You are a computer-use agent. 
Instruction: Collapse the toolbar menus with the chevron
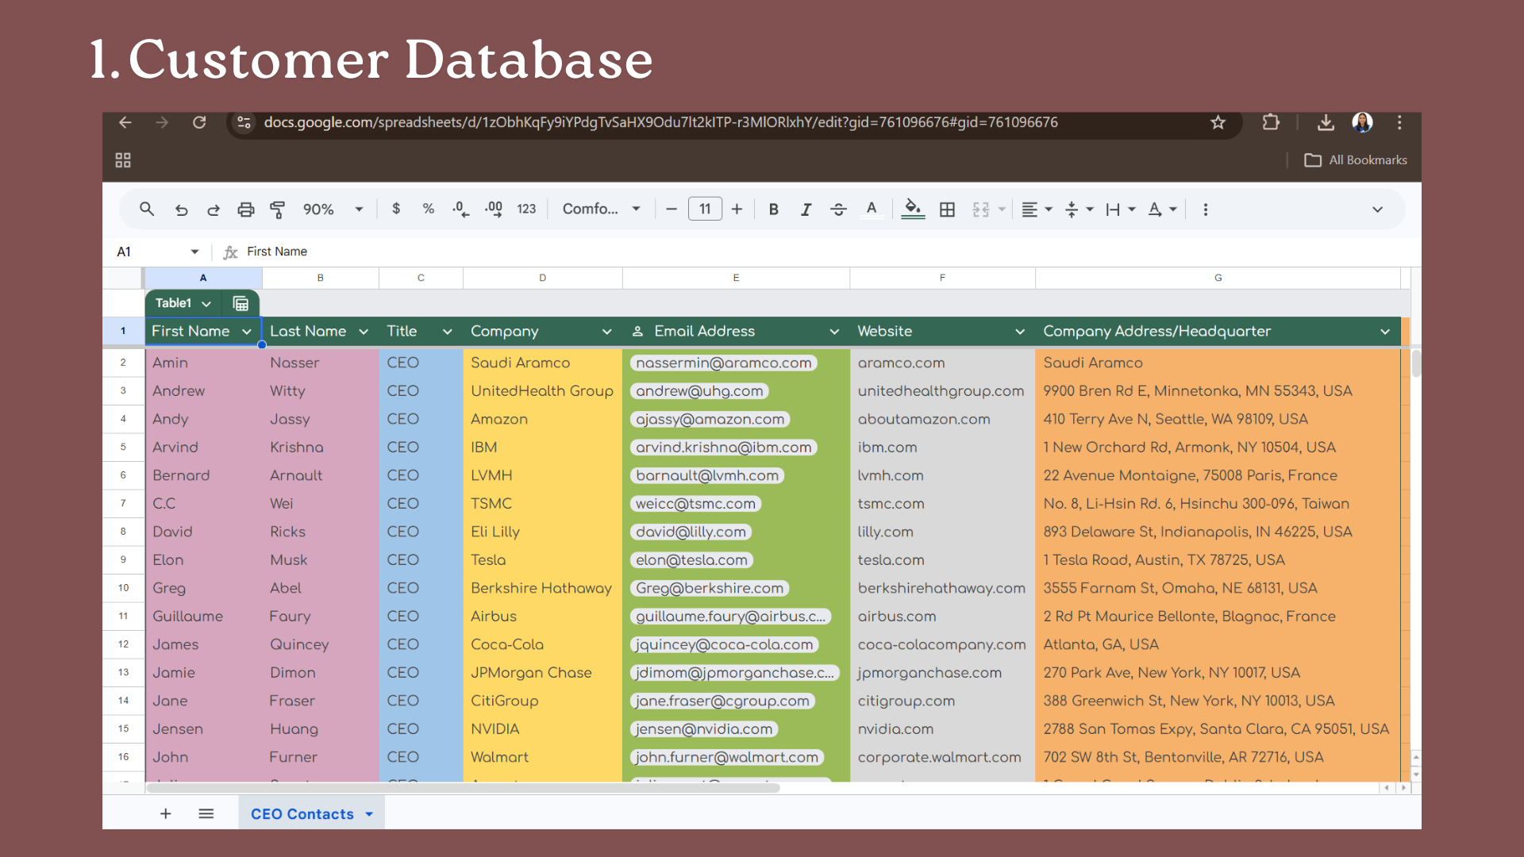click(x=1377, y=209)
